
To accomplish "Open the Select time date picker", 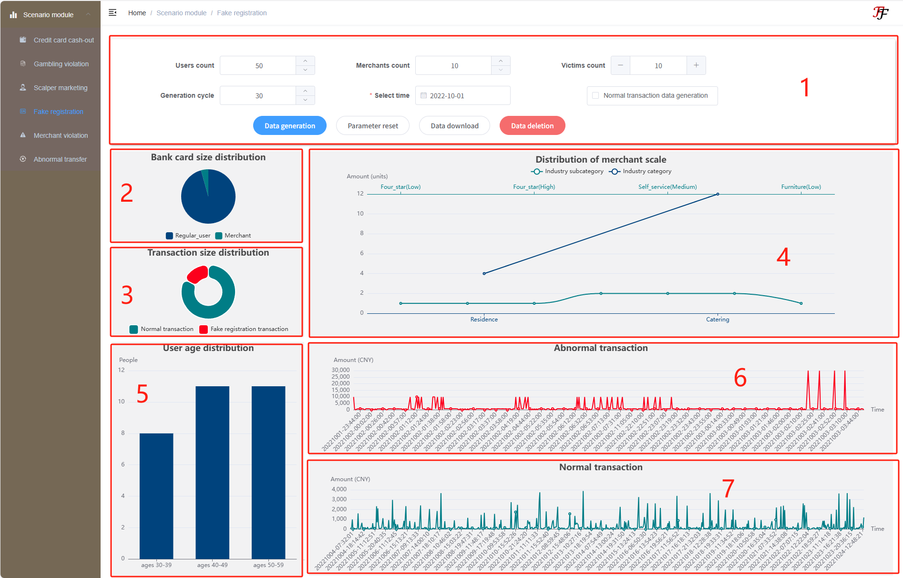I will pos(462,95).
